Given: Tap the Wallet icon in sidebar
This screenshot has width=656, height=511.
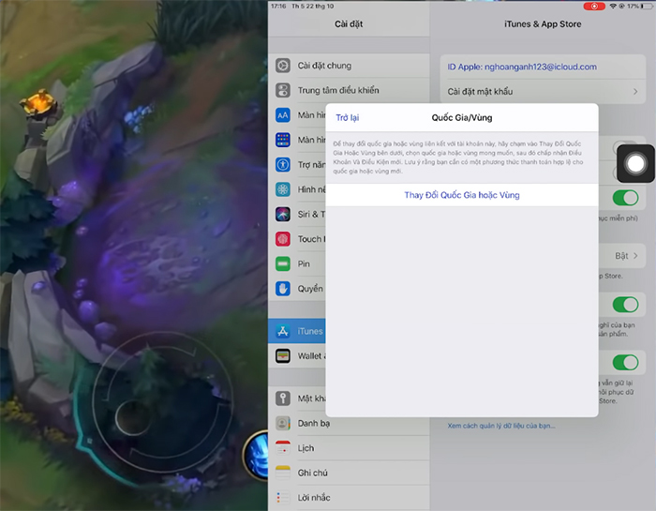Looking at the screenshot, I should pos(283,355).
